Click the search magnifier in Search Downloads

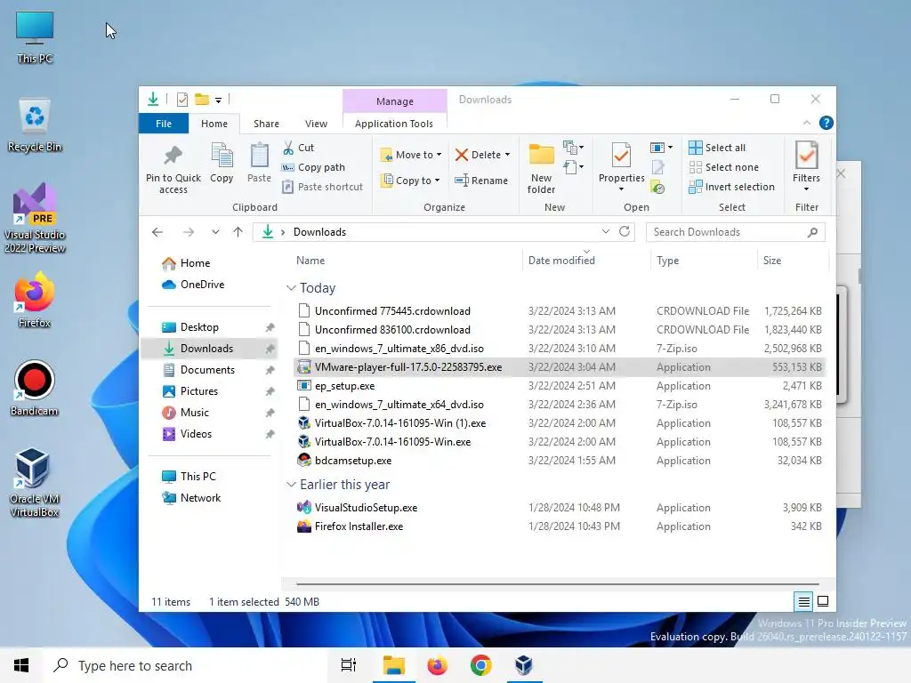(x=812, y=232)
